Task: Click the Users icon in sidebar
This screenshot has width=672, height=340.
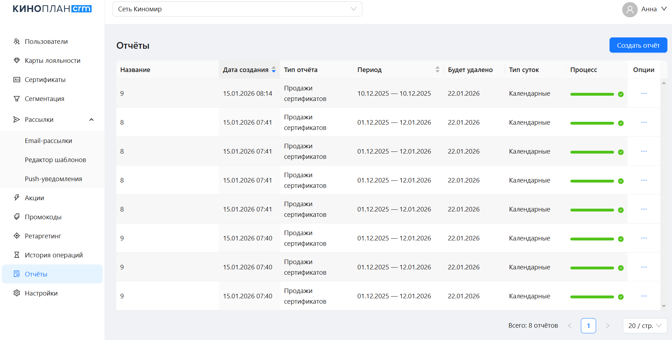Action: [x=17, y=42]
